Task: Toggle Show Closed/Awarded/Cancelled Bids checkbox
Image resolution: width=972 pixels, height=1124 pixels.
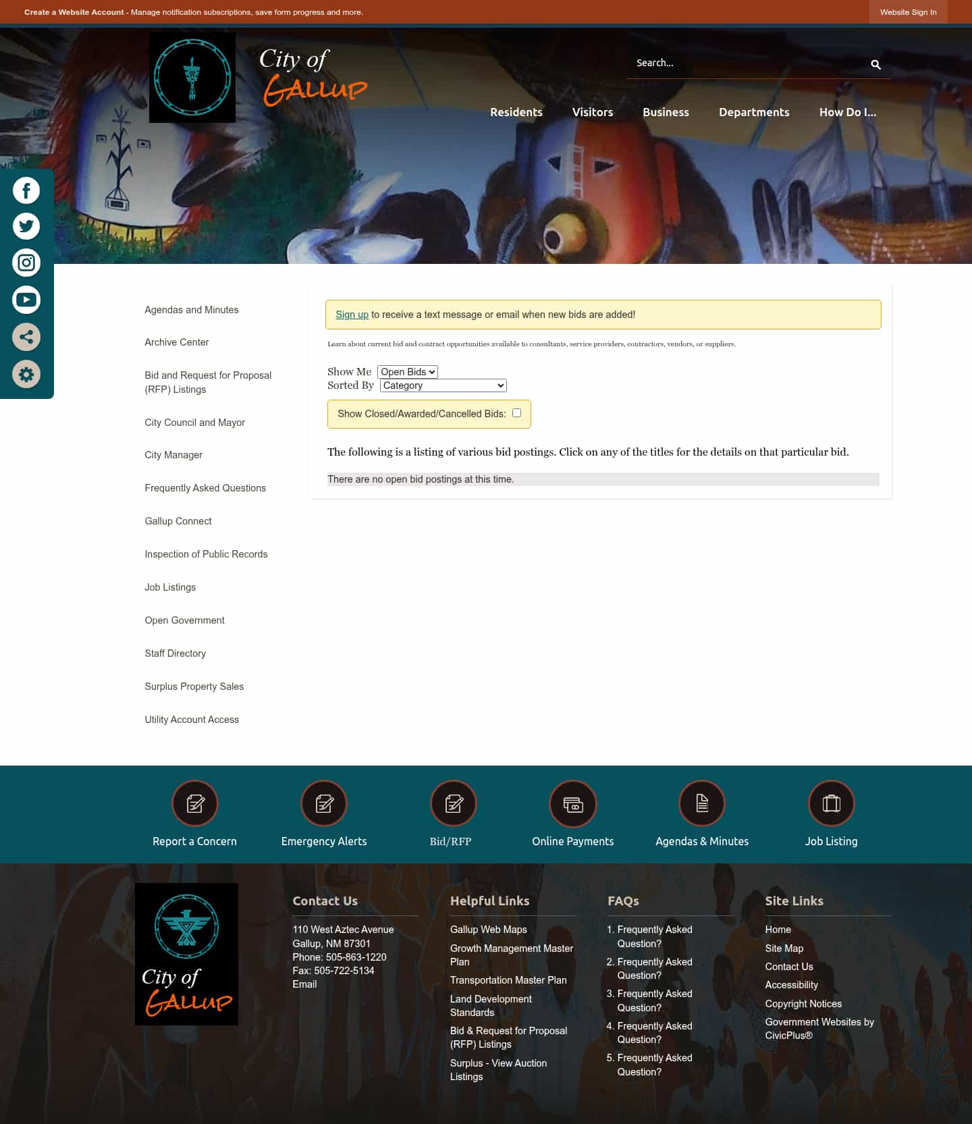Action: point(516,413)
